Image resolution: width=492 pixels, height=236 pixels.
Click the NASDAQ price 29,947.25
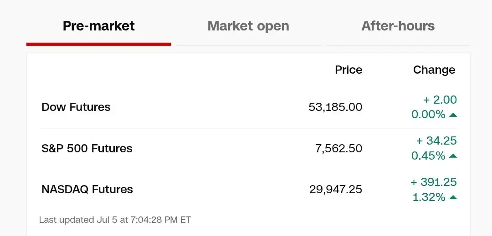(x=336, y=189)
